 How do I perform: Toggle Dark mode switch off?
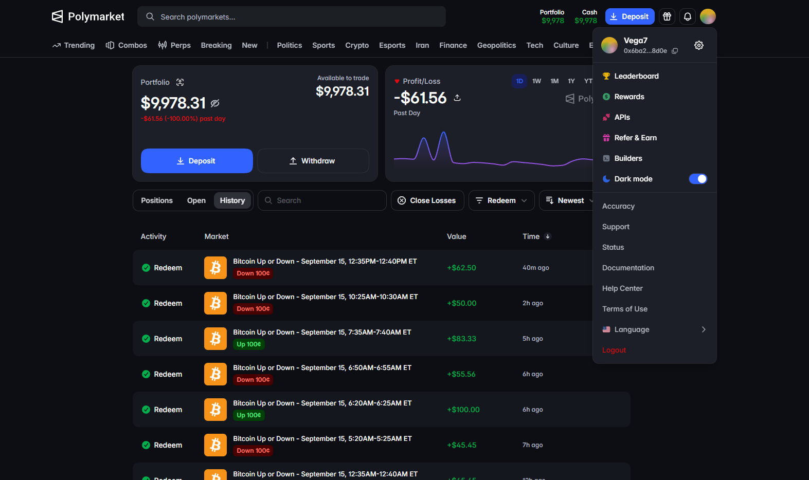click(698, 179)
